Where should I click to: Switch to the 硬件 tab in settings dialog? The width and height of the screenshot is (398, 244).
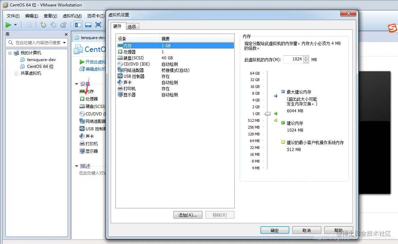point(117,26)
